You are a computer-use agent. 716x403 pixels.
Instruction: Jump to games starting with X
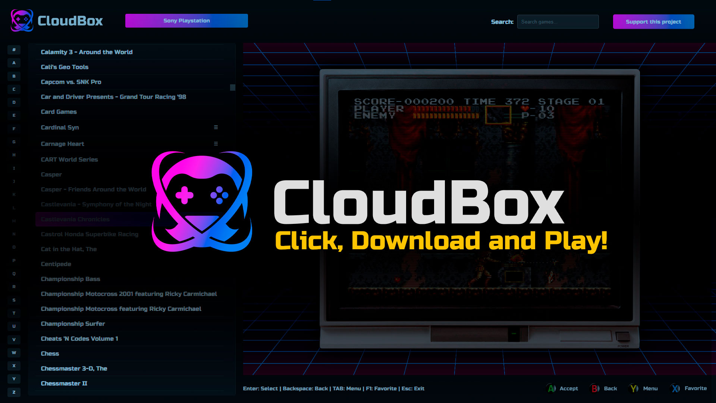point(14,366)
